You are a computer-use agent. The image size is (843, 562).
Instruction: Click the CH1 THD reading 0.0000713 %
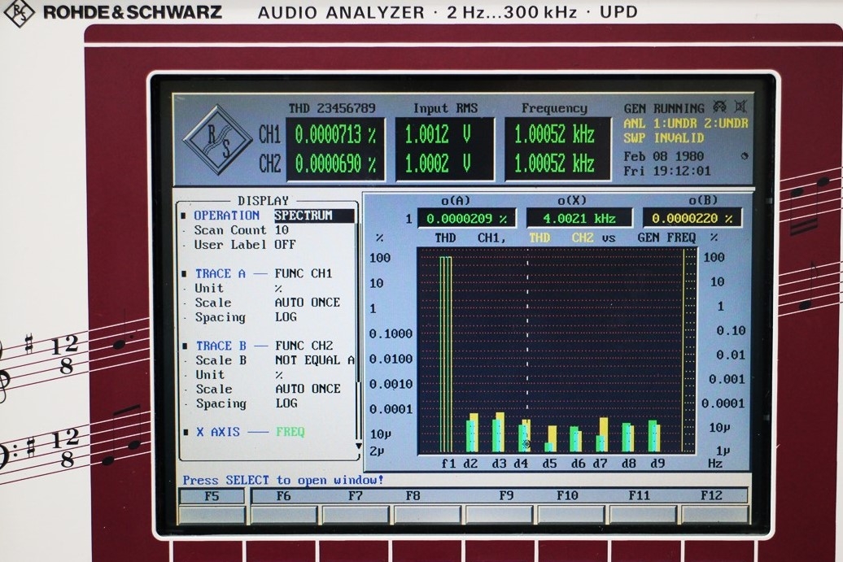point(335,135)
